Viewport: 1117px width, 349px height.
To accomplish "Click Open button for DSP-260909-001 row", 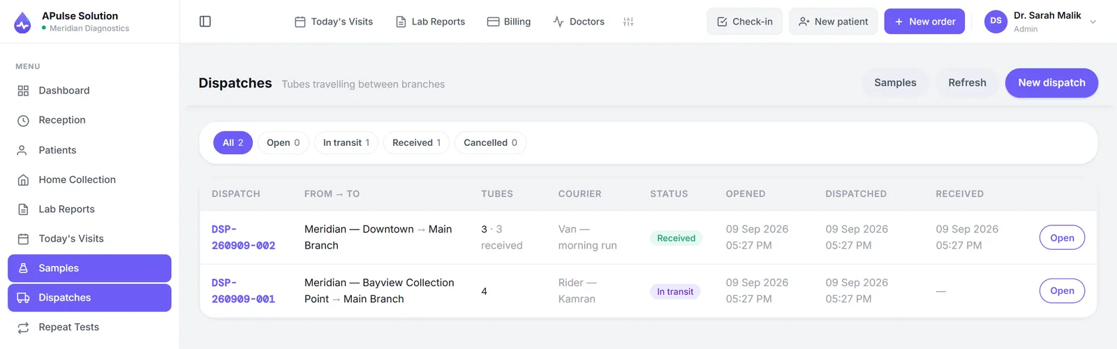I will (1062, 291).
